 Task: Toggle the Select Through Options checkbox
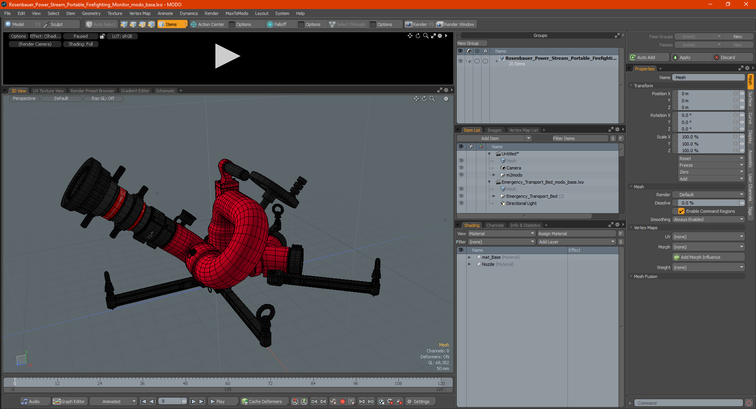pyautogui.click(x=373, y=24)
